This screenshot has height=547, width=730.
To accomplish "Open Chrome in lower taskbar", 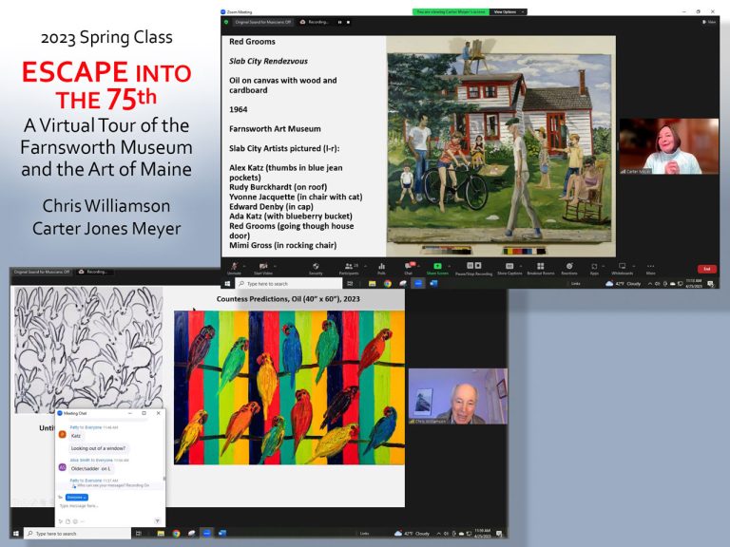I will coord(176,533).
